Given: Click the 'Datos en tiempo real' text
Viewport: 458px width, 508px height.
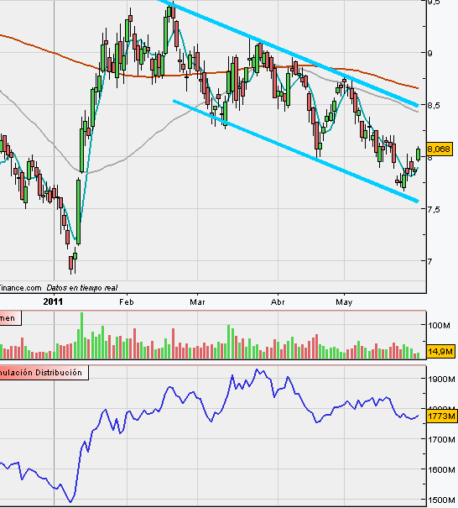Looking at the screenshot, I should tap(82, 288).
